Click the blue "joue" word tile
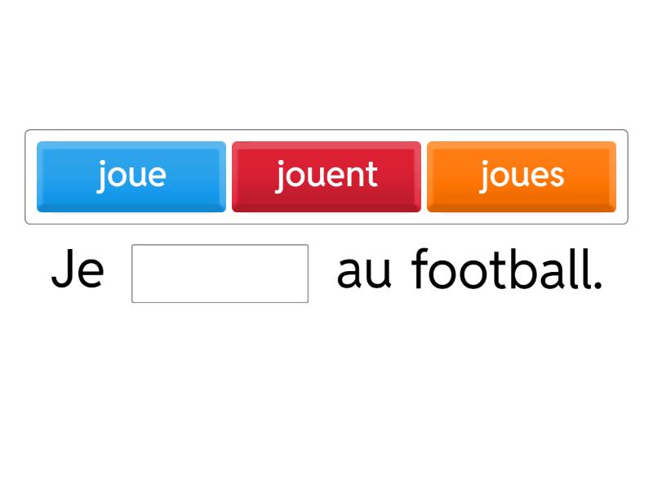 click(x=131, y=176)
